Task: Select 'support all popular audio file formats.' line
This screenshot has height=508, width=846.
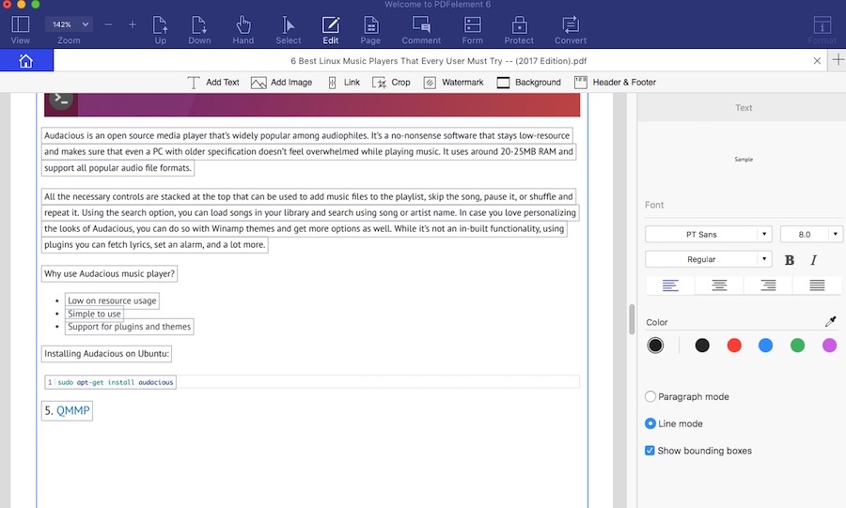Action: click(x=117, y=167)
